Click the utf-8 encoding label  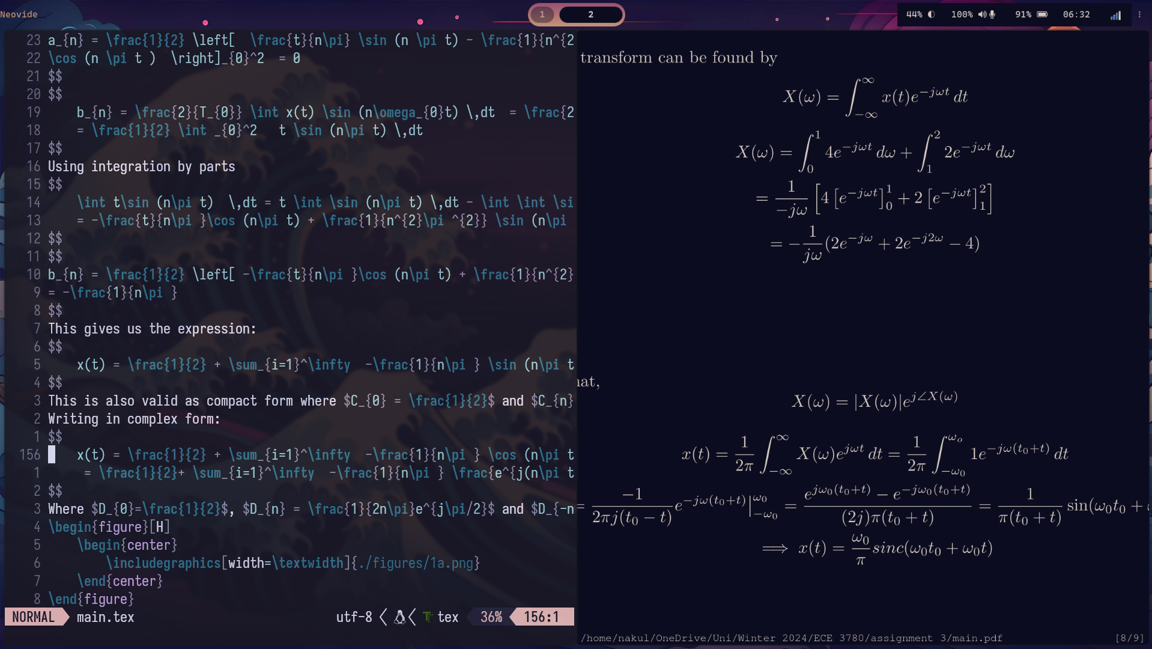(x=354, y=617)
